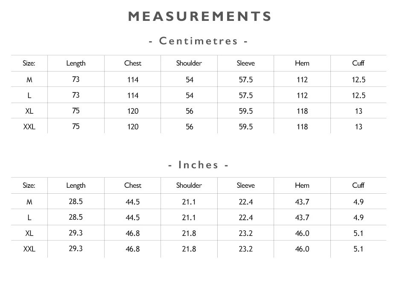Click the Cuff header in centimetres table
Image resolution: width=397 pixels, height=284 pixels.
(358, 63)
